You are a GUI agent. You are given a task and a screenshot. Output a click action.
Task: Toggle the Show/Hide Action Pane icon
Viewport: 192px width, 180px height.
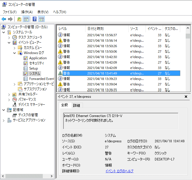click(42, 19)
